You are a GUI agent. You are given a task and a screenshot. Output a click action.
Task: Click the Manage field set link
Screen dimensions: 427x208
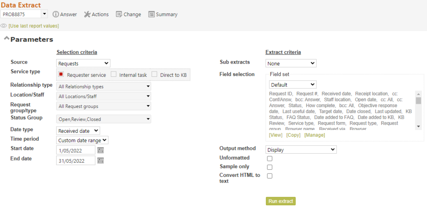click(x=314, y=135)
